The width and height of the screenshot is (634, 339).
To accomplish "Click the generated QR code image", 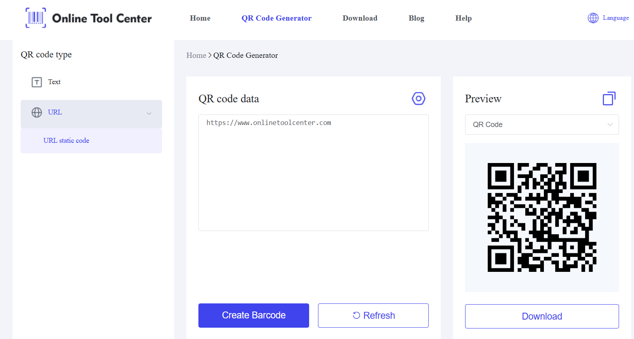I will (542, 217).
